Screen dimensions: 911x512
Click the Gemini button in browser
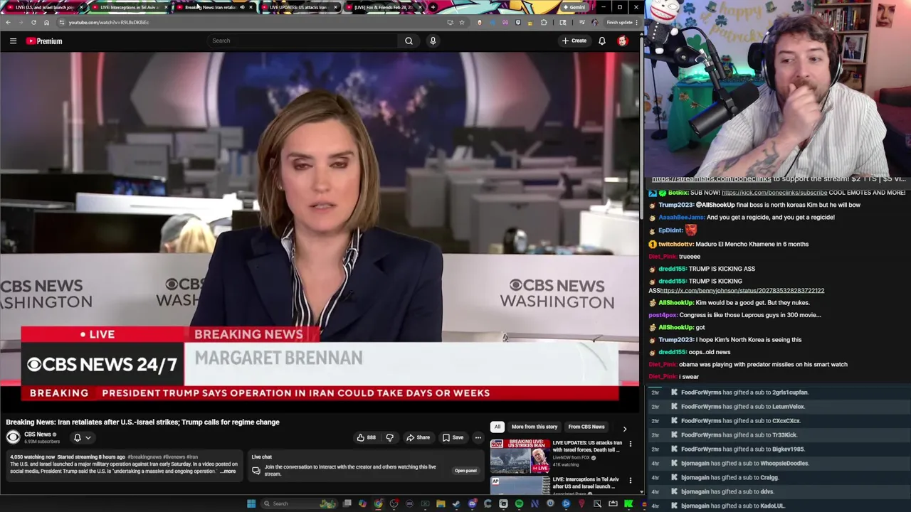(x=573, y=7)
